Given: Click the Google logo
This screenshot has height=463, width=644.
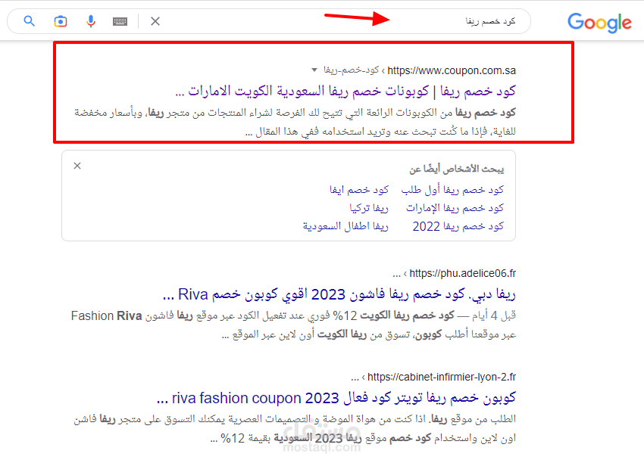Looking at the screenshot, I should (x=599, y=22).
